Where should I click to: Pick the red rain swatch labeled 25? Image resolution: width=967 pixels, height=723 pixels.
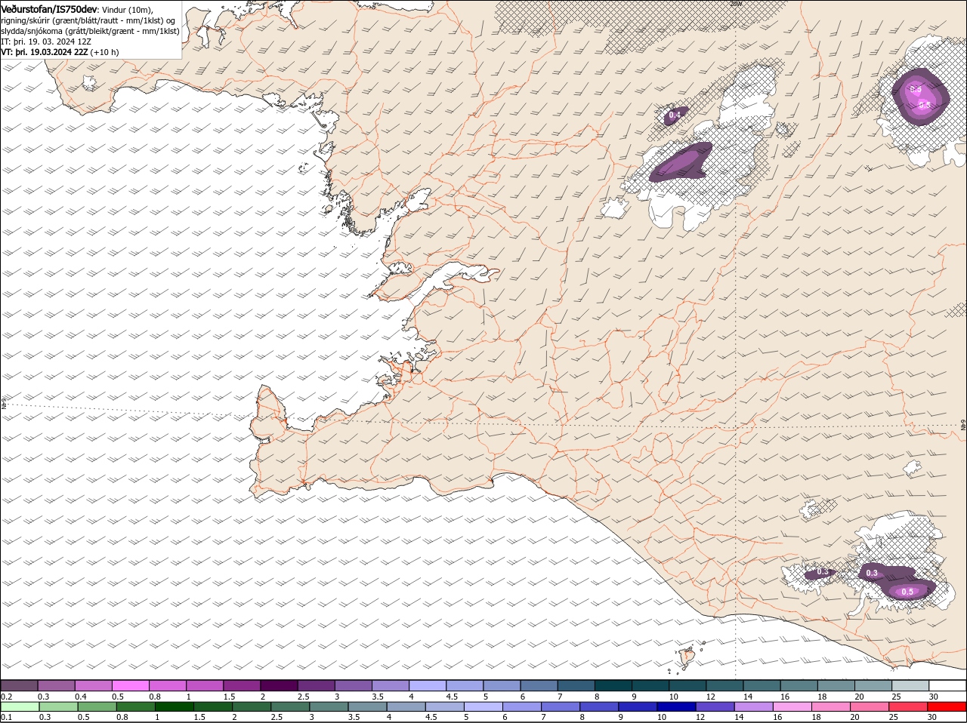[909, 706]
